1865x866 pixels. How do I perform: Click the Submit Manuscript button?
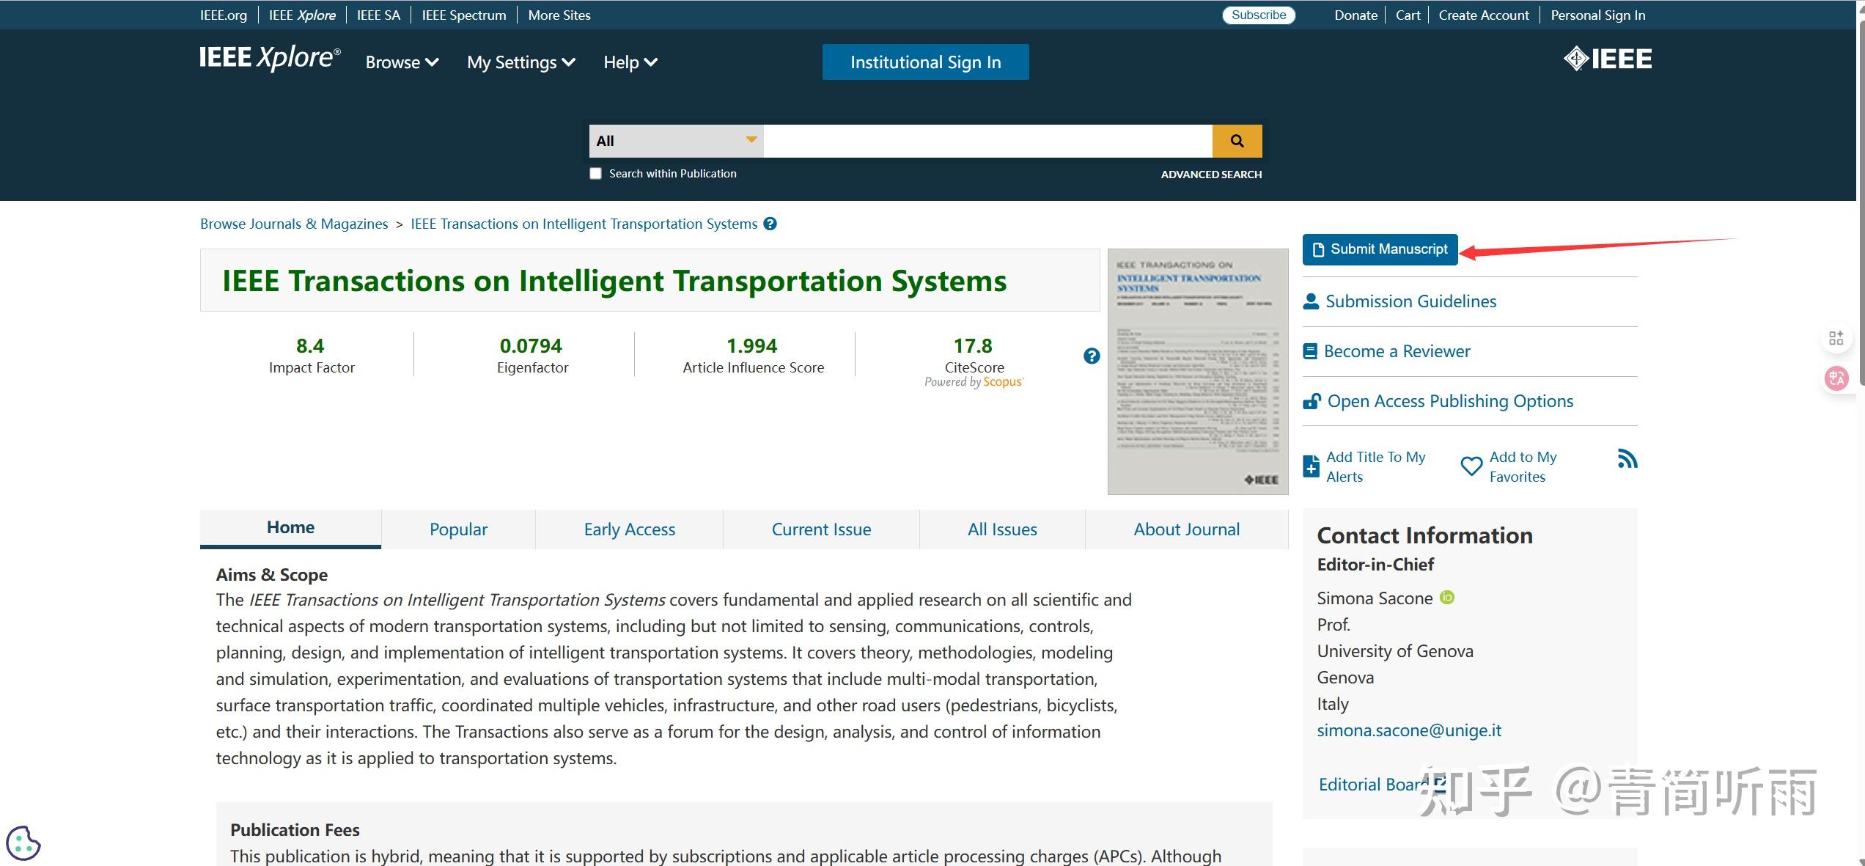pyautogui.click(x=1380, y=249)
